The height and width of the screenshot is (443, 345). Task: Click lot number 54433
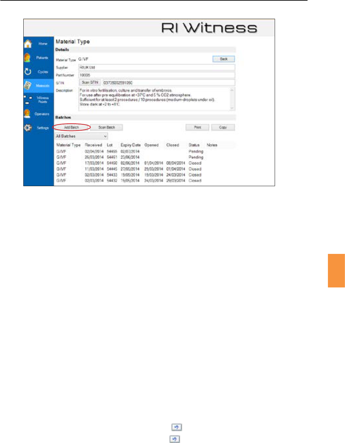[x=112, y=175]
